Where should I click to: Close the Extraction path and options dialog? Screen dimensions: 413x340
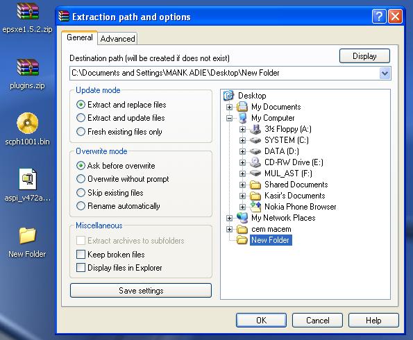[x=396, y=17]
